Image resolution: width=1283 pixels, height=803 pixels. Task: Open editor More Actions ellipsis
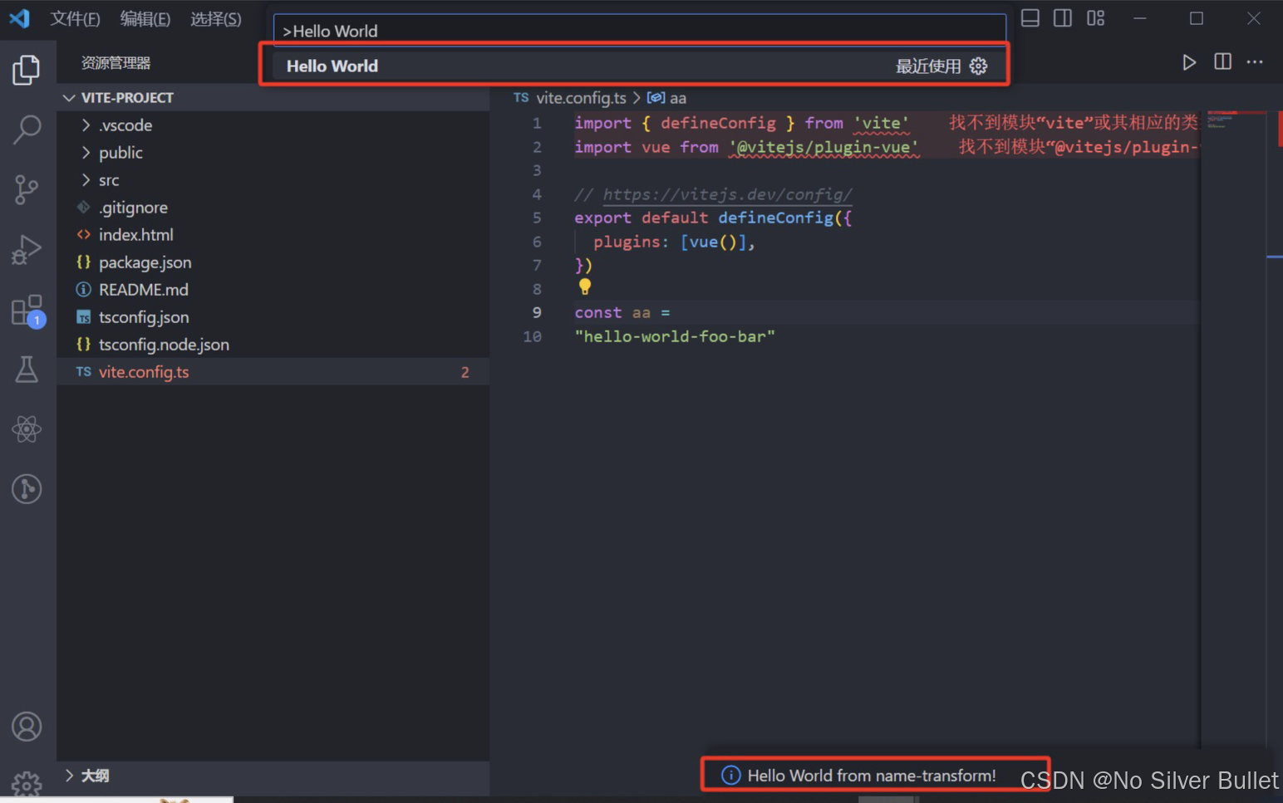(x=1255, y=62)
